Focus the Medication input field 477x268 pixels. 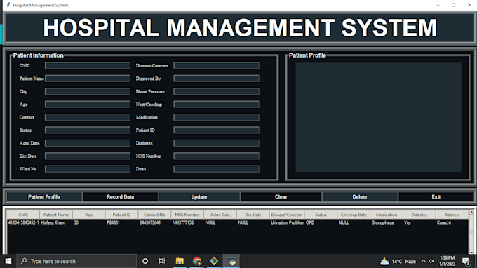tap(216, 117)
